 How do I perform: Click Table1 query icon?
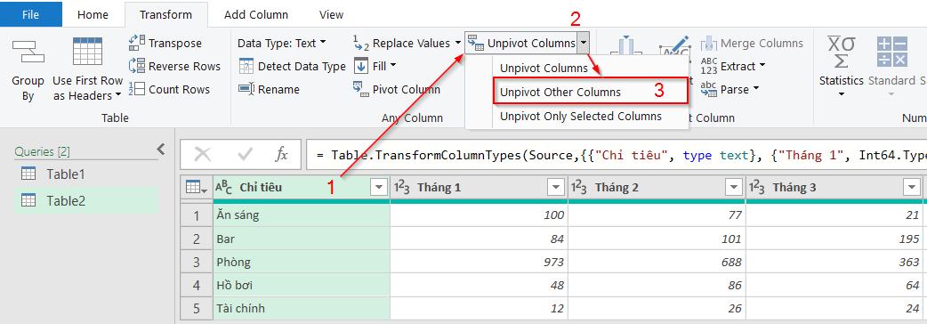pos(28,174)
